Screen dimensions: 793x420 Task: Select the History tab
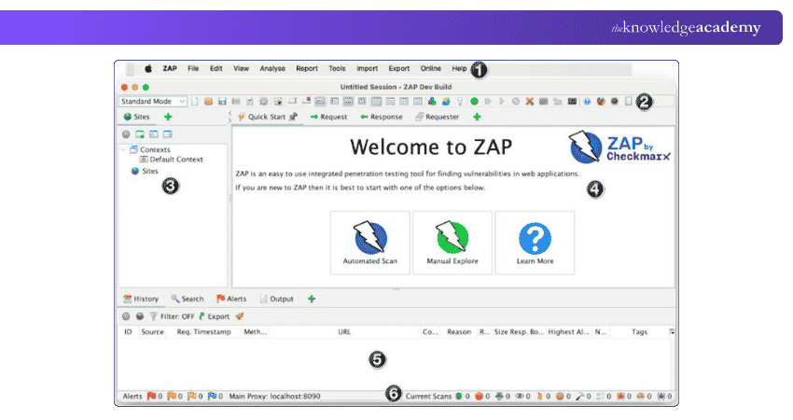click(x=141, y=299)
